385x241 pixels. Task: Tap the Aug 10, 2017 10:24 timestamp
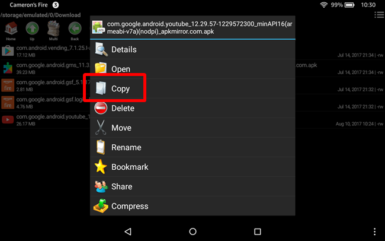tap(355, 124)
